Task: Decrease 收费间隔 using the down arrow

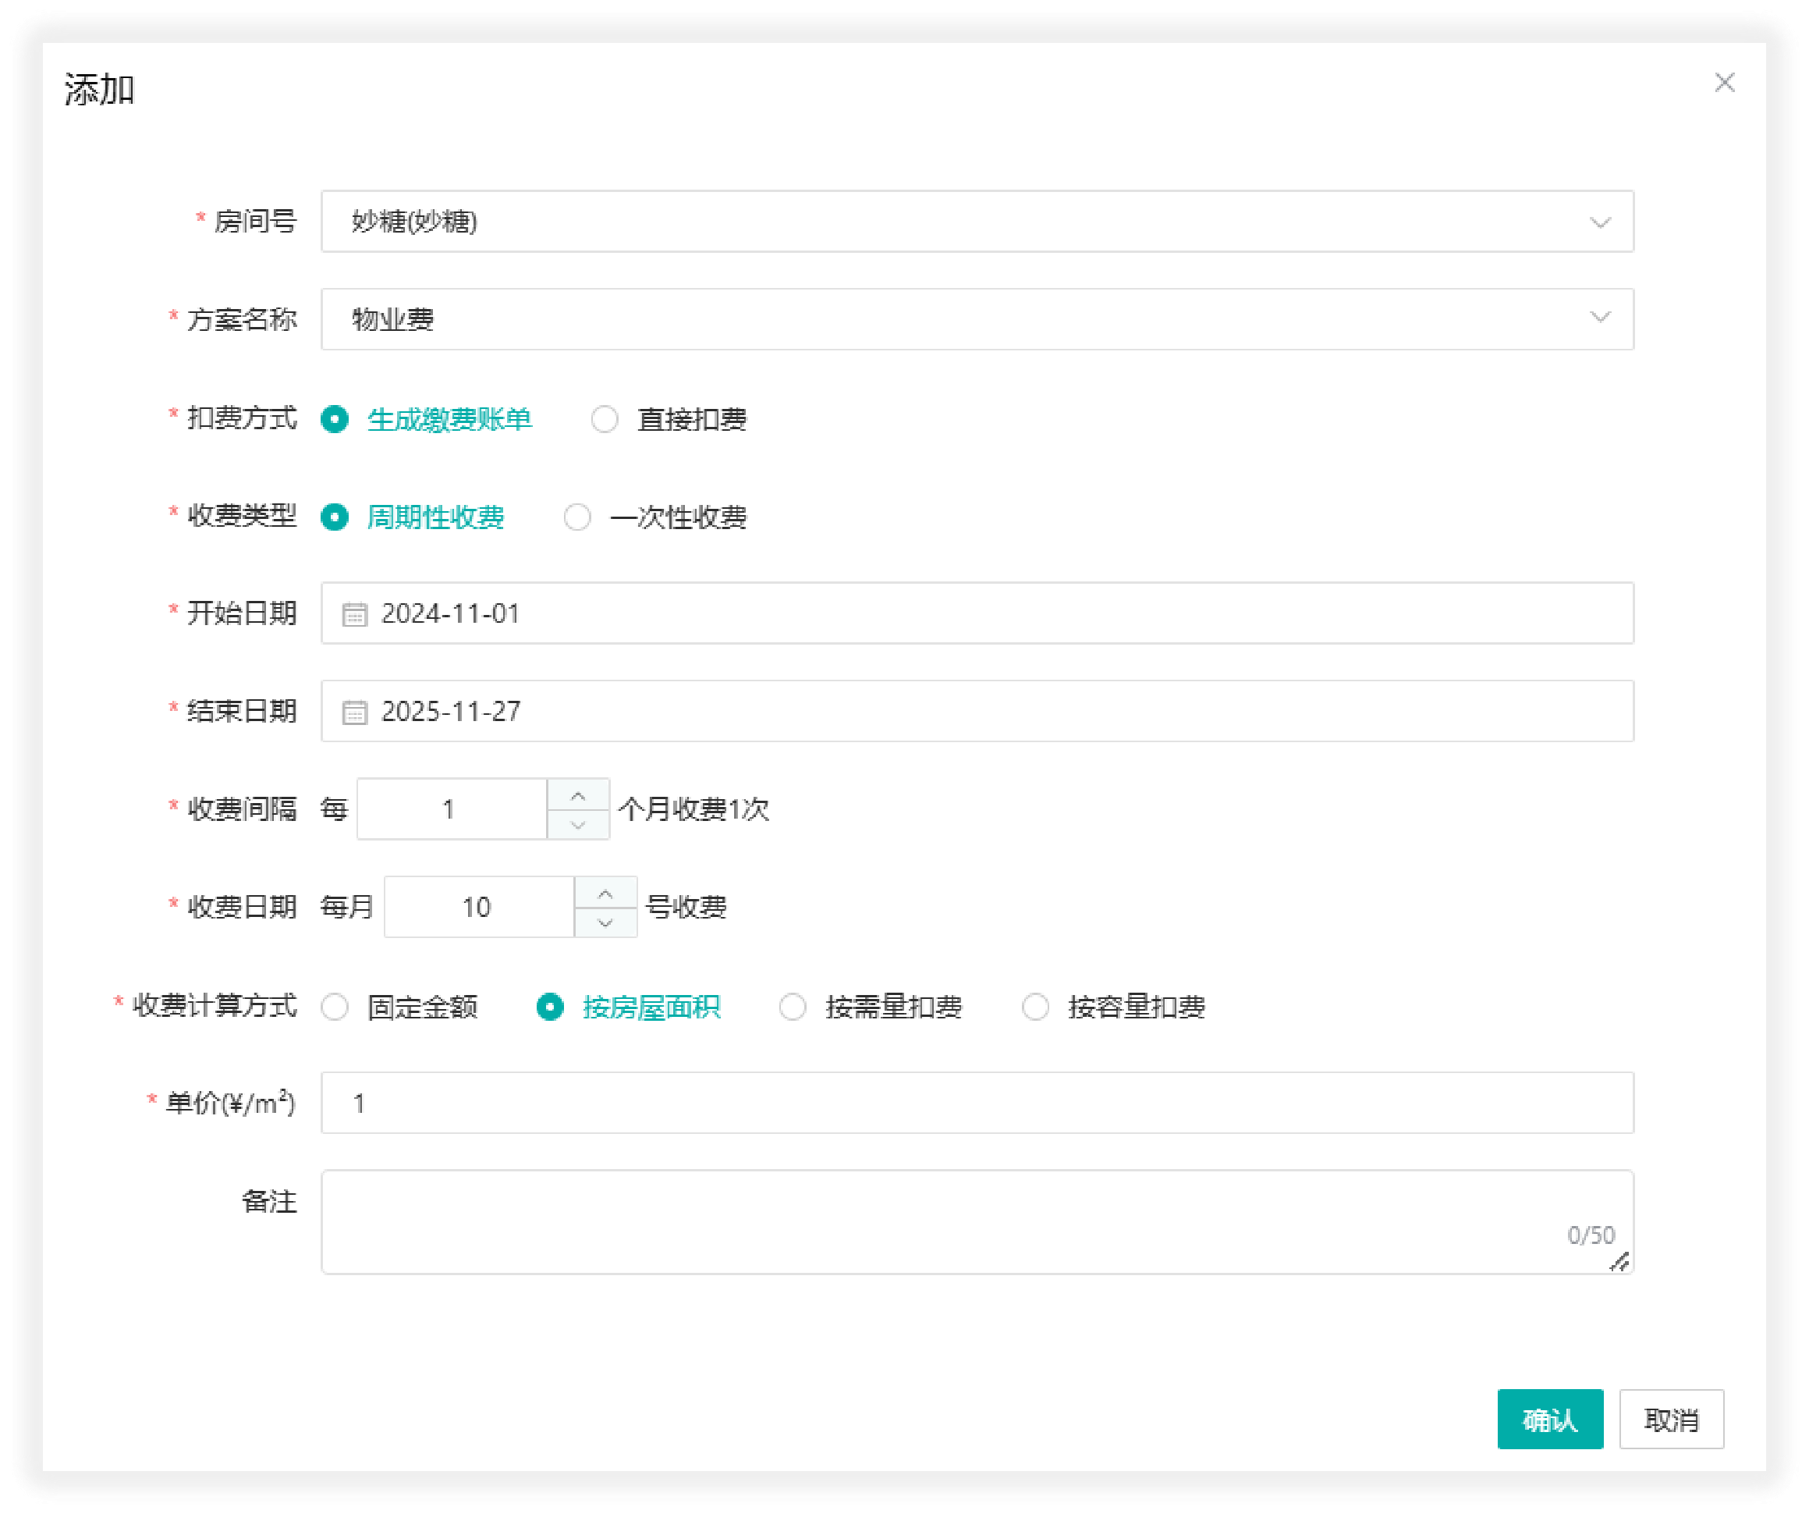Action: [x=578, y=827]
